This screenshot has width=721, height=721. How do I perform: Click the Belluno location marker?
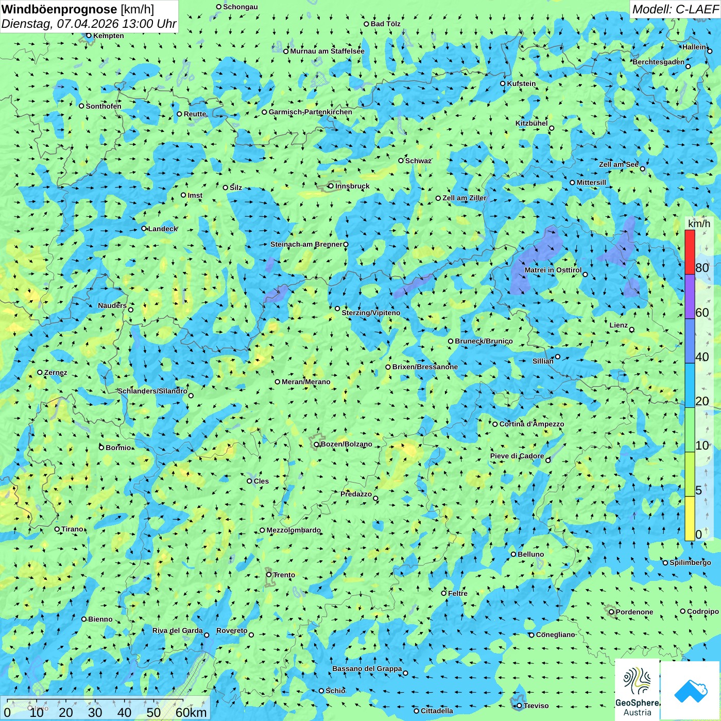513,554
